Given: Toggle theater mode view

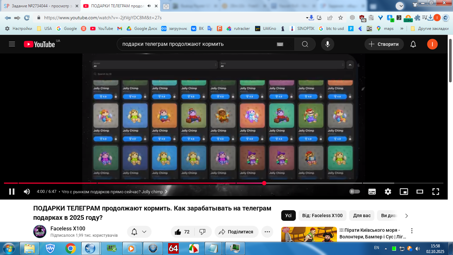Looking at the screenshot, I should pos(420,192).
